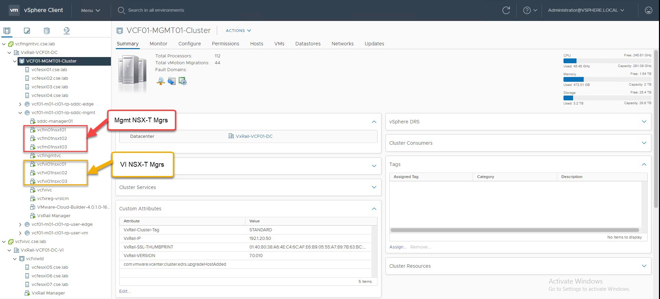Open the Networking inventory view icon

[x=67, y=31]
